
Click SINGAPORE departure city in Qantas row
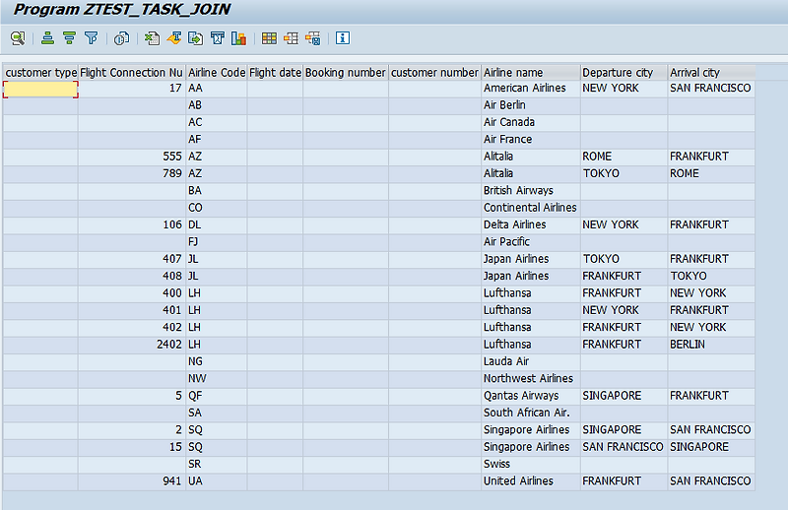pyautogui.click(x=624, y=396)
